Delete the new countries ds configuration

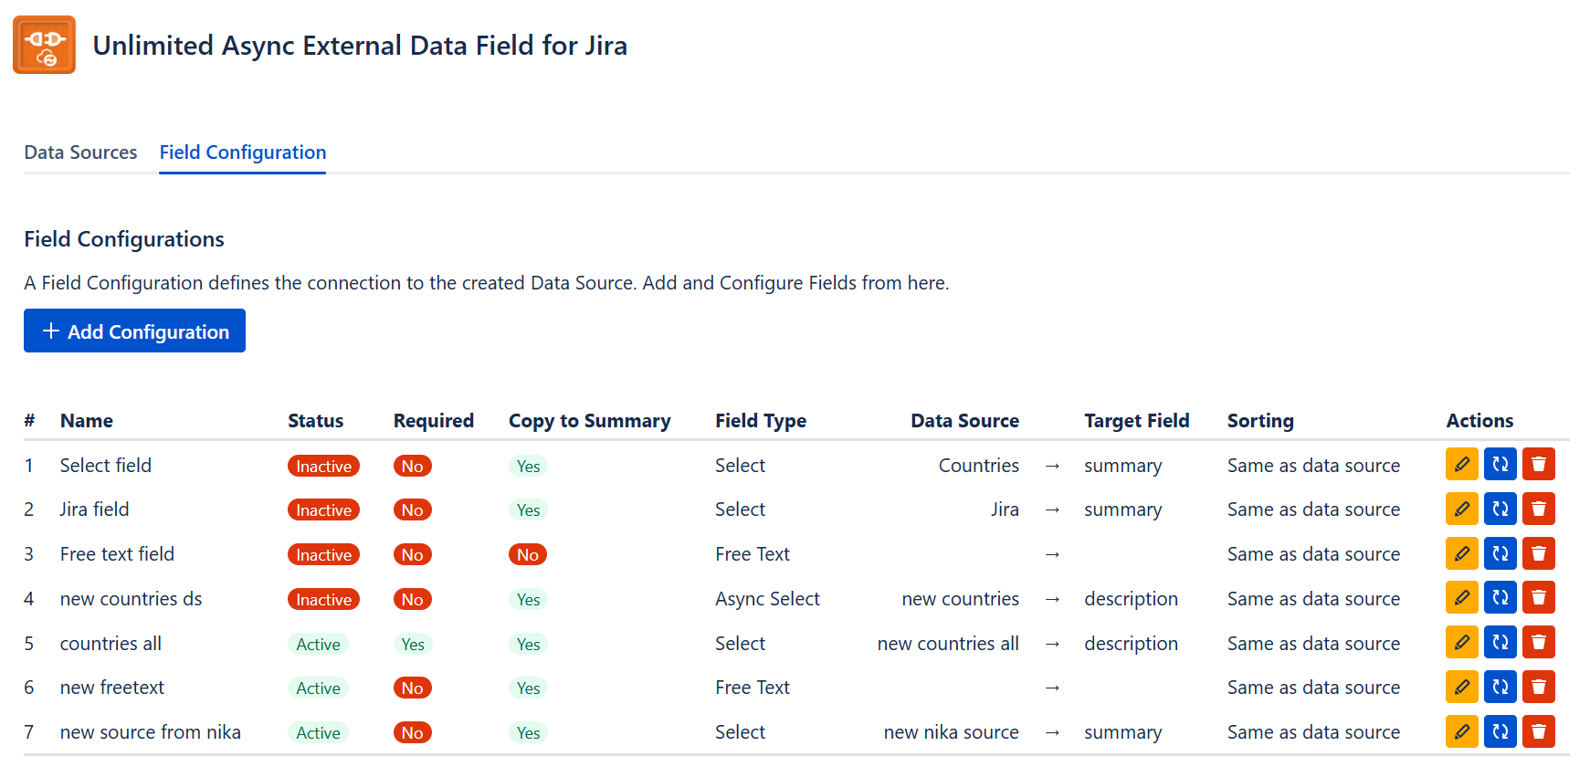pos(1538,598)
